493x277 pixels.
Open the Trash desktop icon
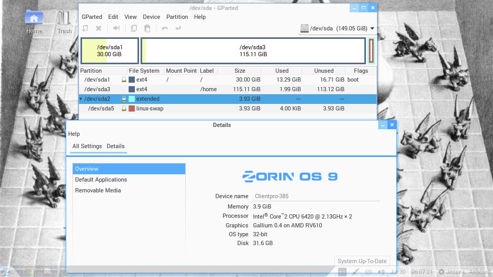pyautogui.click(x=64, y=21)
